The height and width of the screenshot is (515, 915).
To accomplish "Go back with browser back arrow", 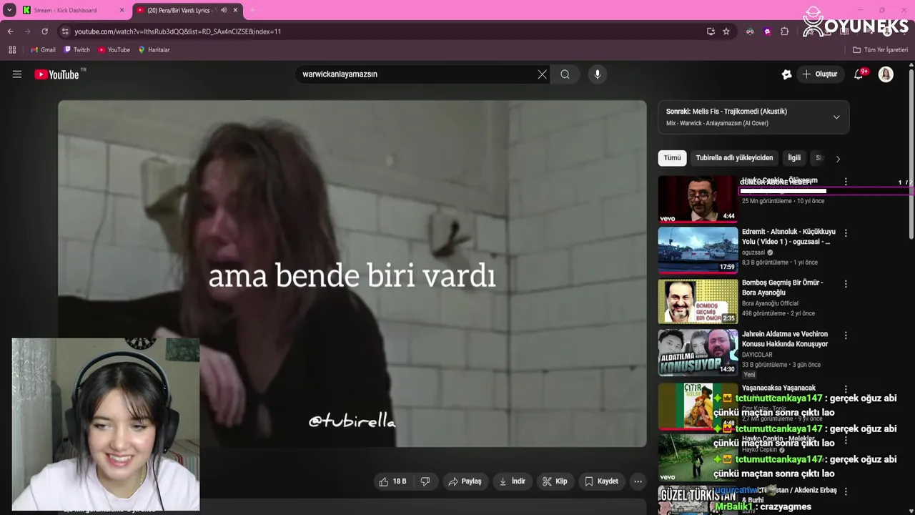I will [10, 31].
